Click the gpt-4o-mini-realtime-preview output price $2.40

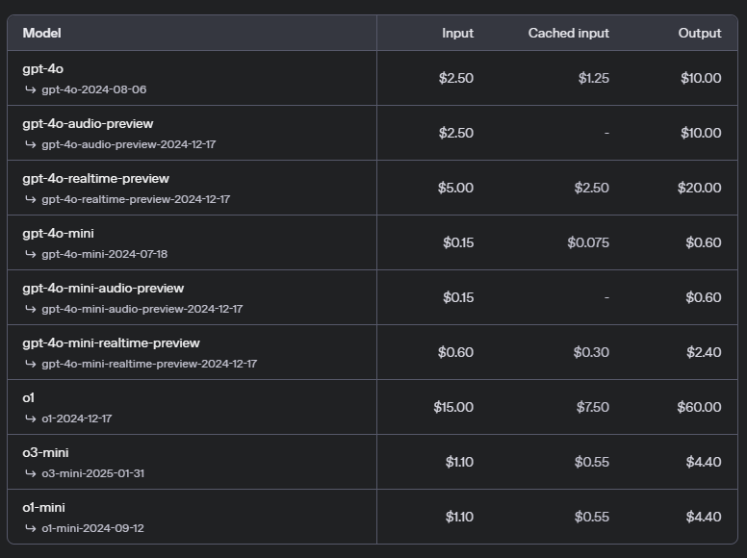click(x=703, y=352)
